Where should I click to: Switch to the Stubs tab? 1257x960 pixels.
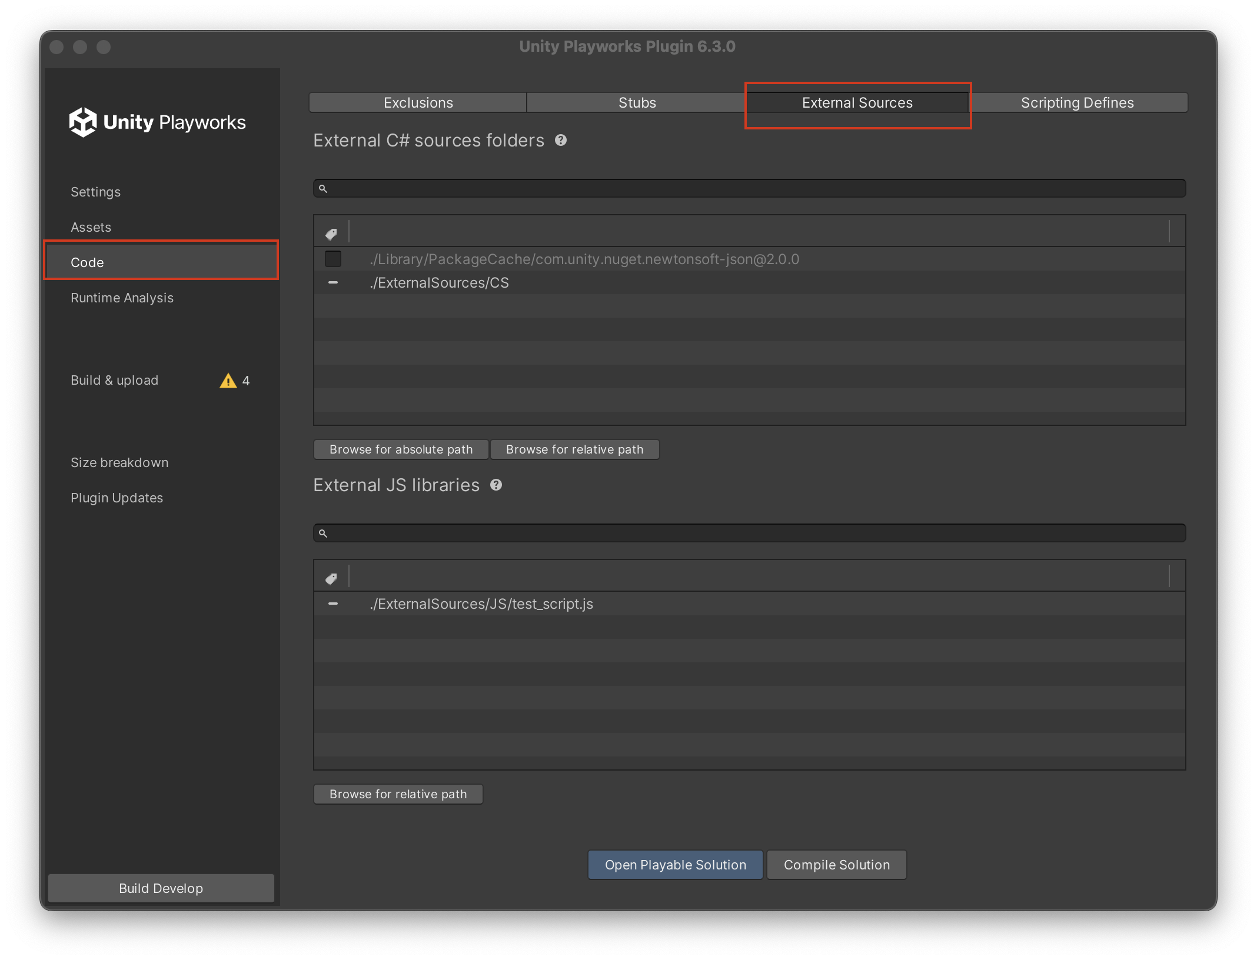(x=637, y=102)
